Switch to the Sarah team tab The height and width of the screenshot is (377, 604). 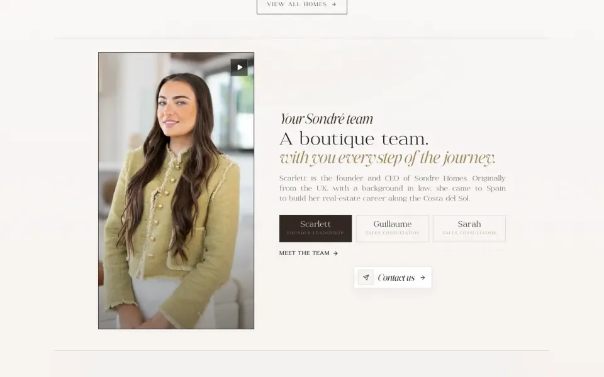[x=469, y=229]
